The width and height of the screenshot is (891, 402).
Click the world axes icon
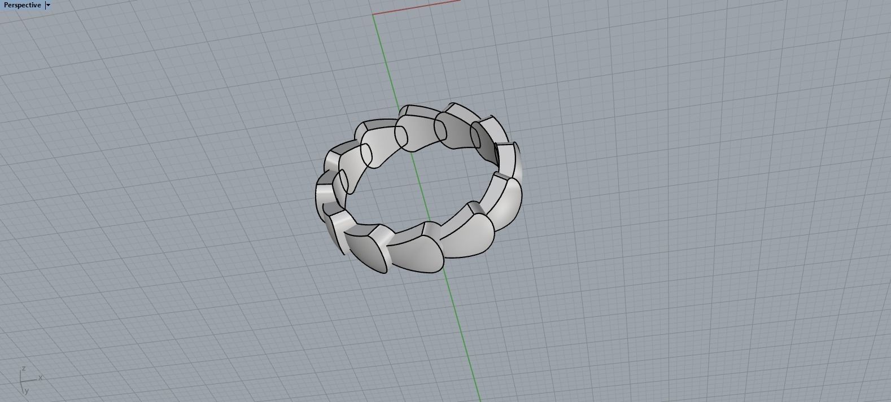pos(30,380)
